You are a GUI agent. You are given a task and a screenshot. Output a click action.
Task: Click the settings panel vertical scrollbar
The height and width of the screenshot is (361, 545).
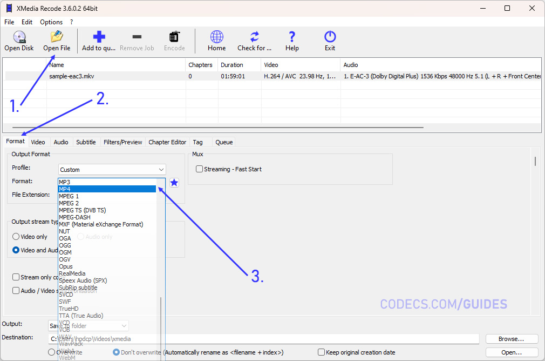point(535,161)
